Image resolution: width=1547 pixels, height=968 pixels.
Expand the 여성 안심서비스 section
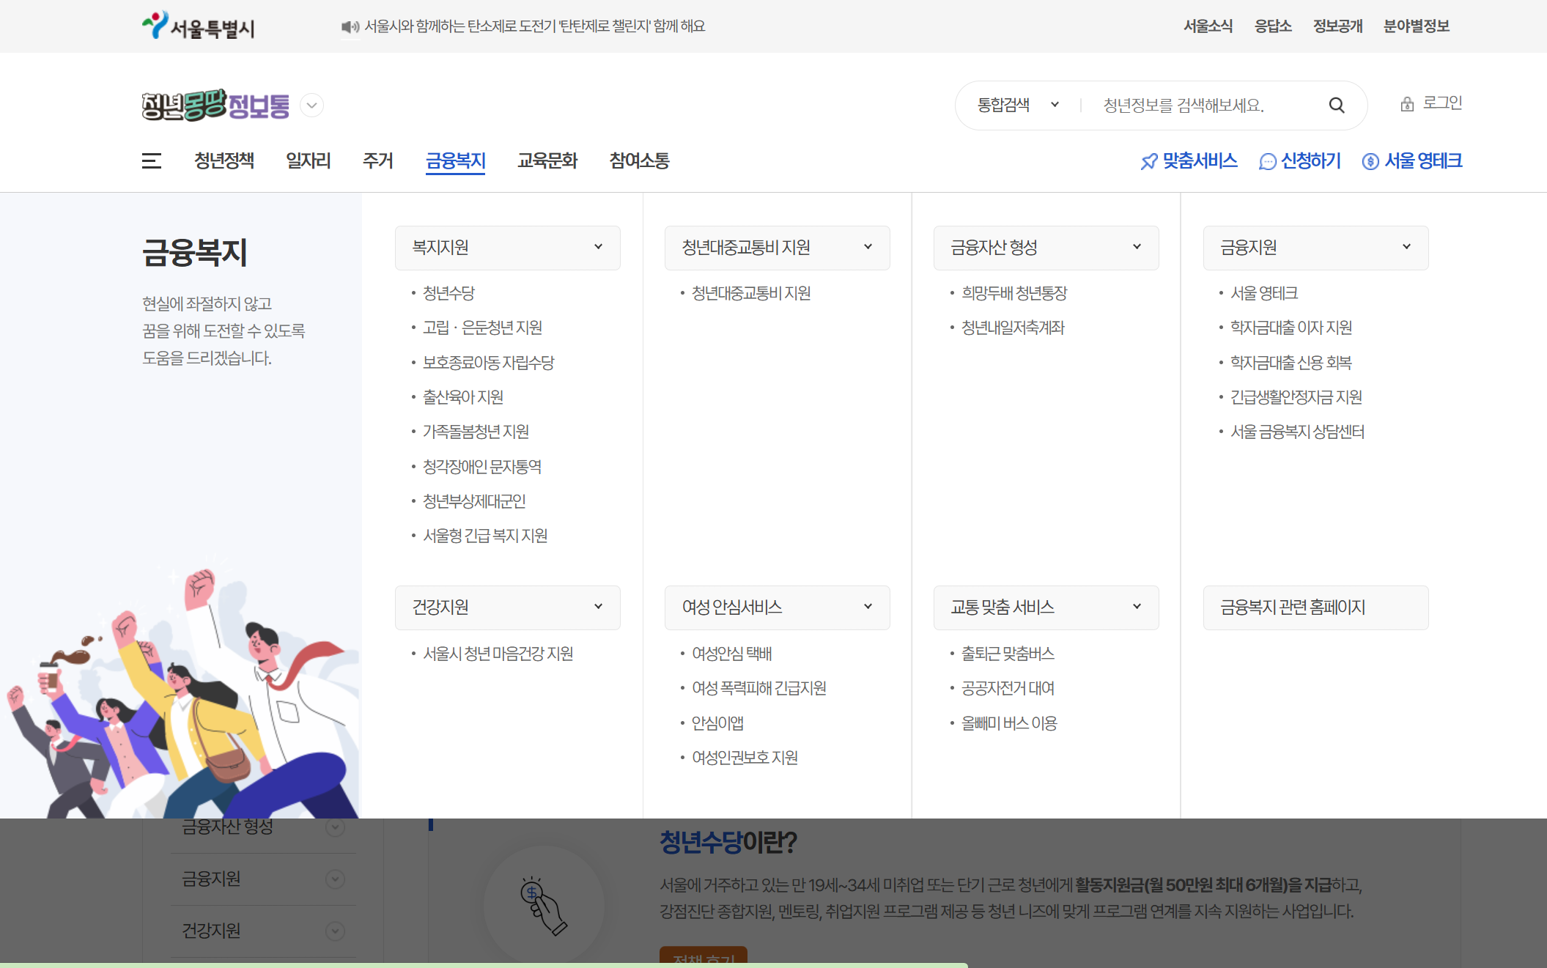click(x=868, y=607)
